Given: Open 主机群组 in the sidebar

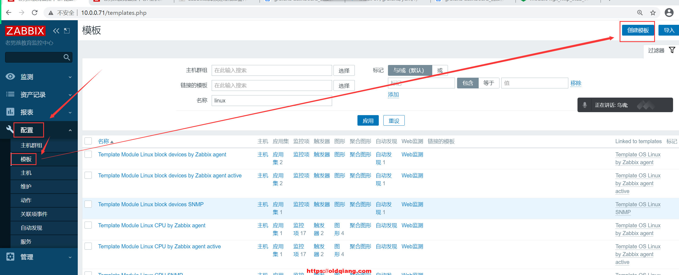Looking at the screenshot, I should point(31,145).
